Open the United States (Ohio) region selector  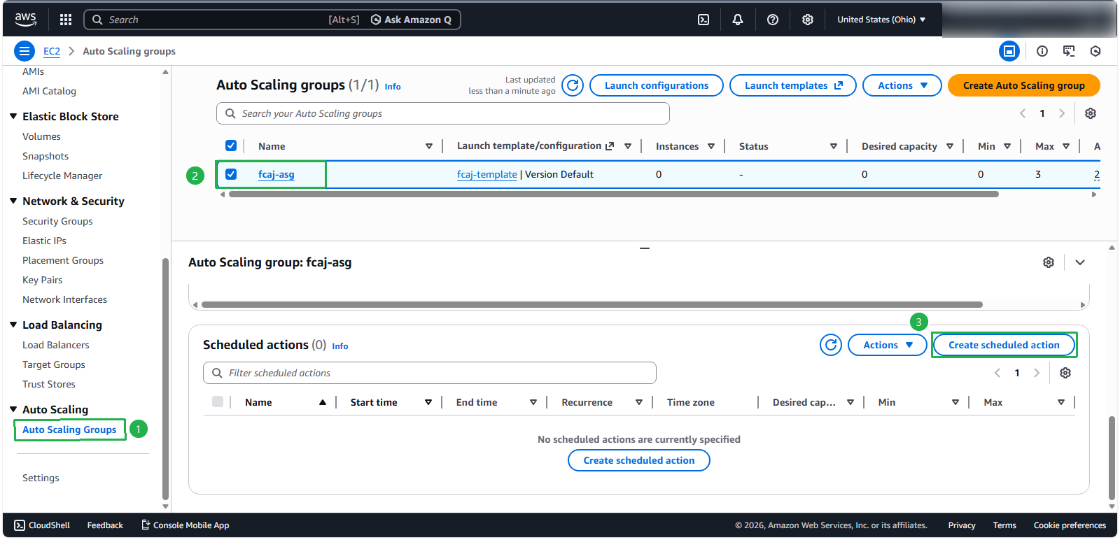coord(881,20)
